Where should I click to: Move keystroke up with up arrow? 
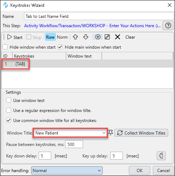click(x=76, y=37)
